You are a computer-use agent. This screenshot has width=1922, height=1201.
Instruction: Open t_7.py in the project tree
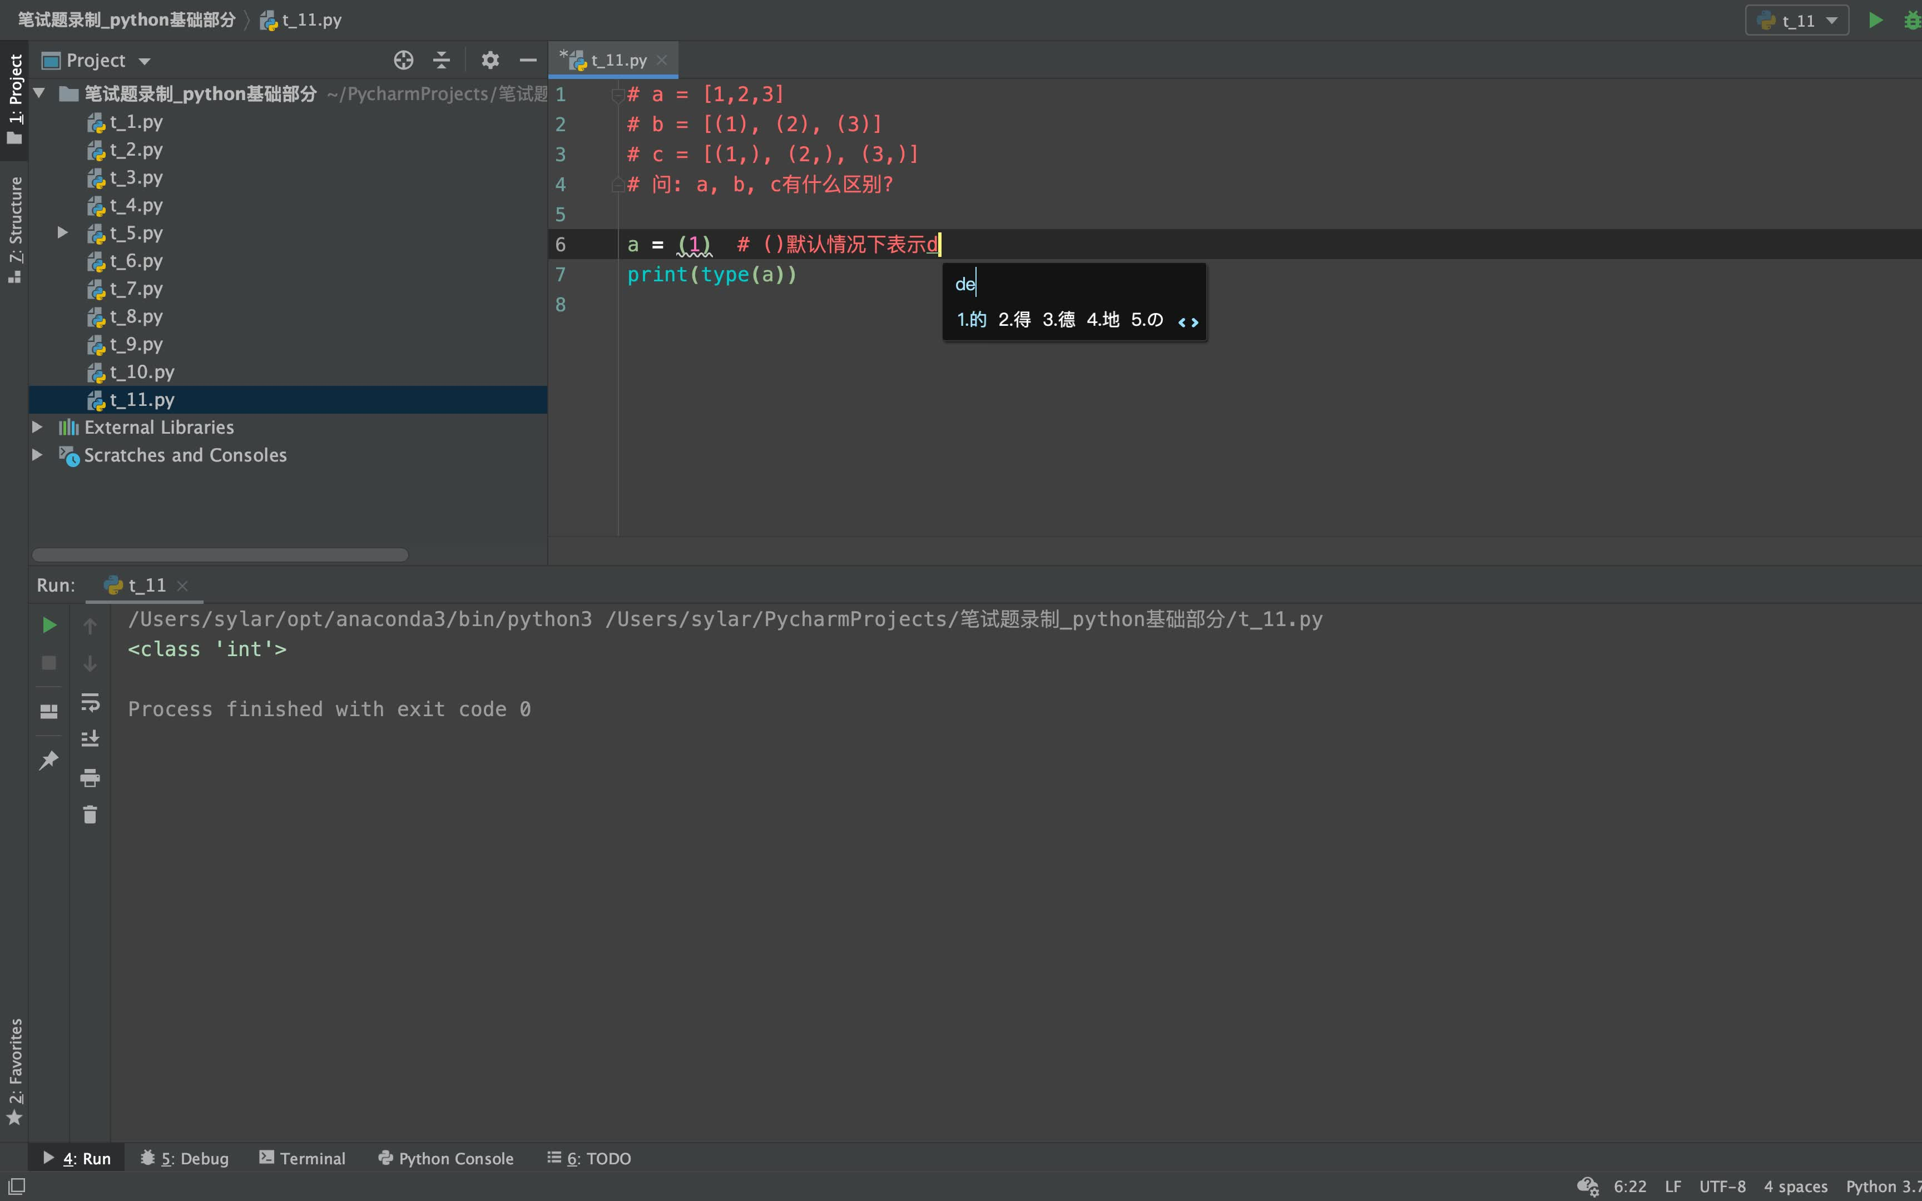(x=136, y=289)
